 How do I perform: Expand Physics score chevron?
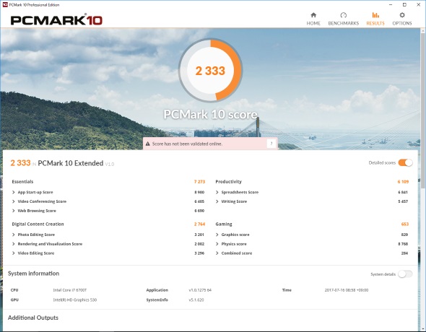(217, 244)
